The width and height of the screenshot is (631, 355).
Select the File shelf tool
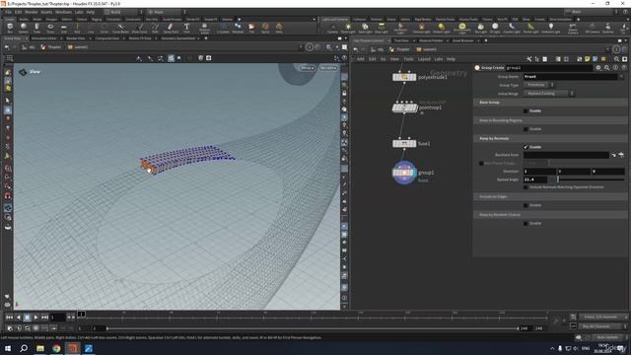251,29
